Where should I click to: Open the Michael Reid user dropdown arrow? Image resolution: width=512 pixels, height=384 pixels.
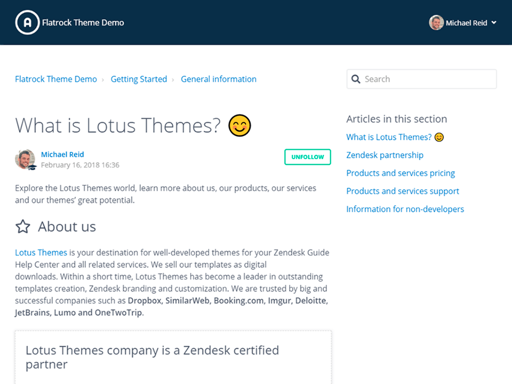[x=494, y=22]
